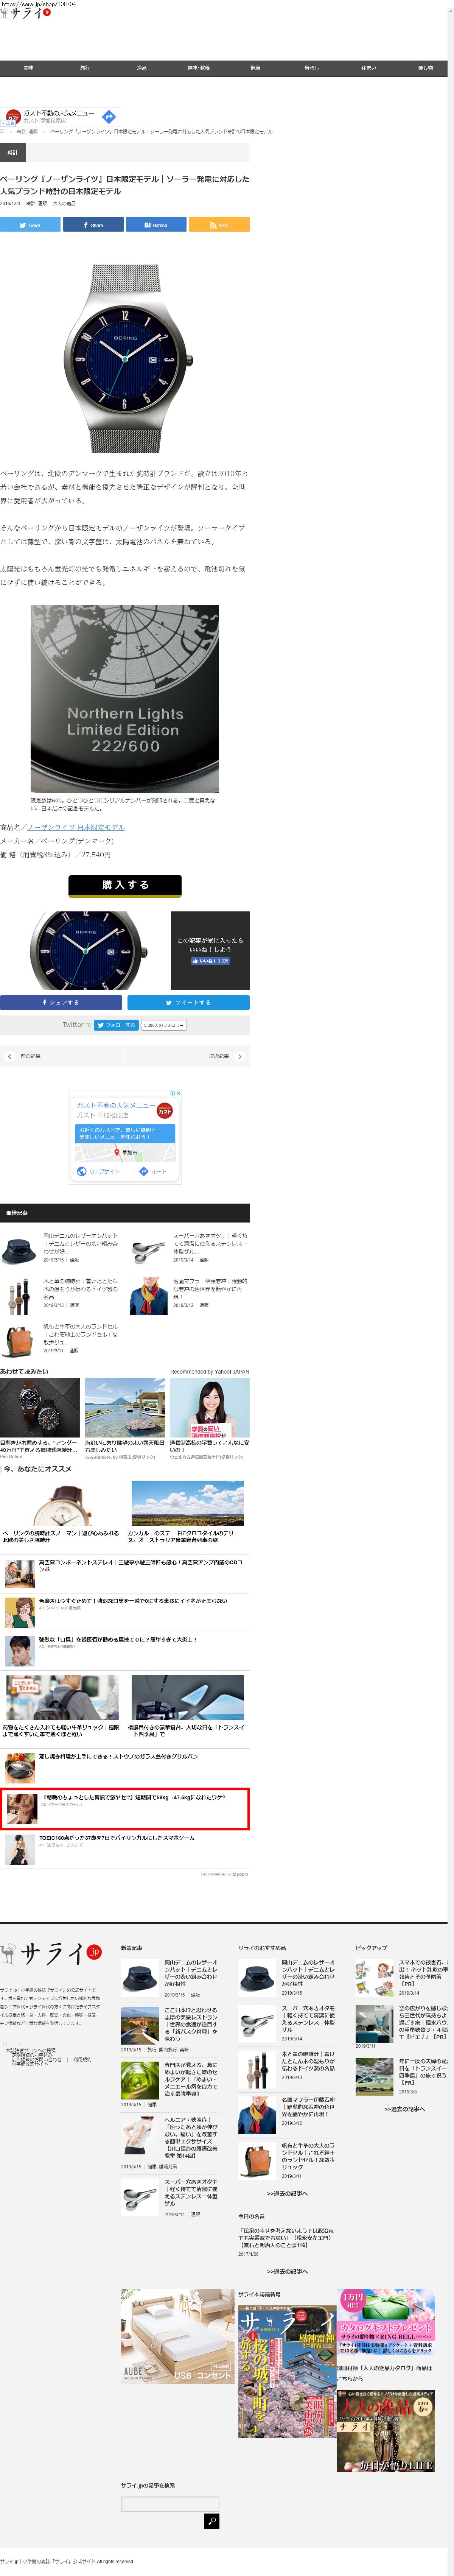Open the 暮らし navigation menu item
The image size is (454, 2576).
click(312, 68)
